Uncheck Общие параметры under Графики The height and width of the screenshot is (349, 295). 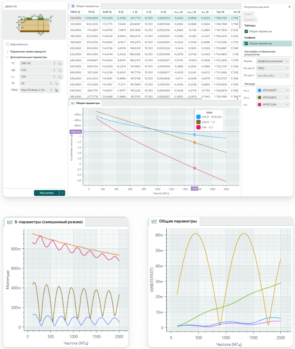[x=246, y=43]
